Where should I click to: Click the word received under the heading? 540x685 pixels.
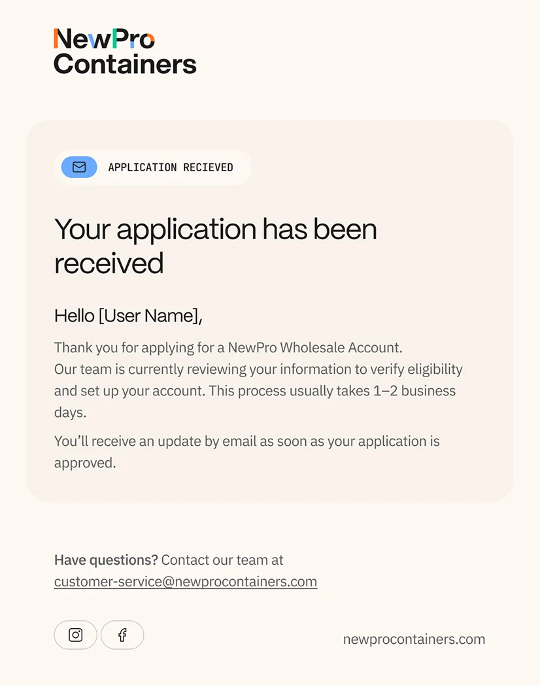pos(109,263)
